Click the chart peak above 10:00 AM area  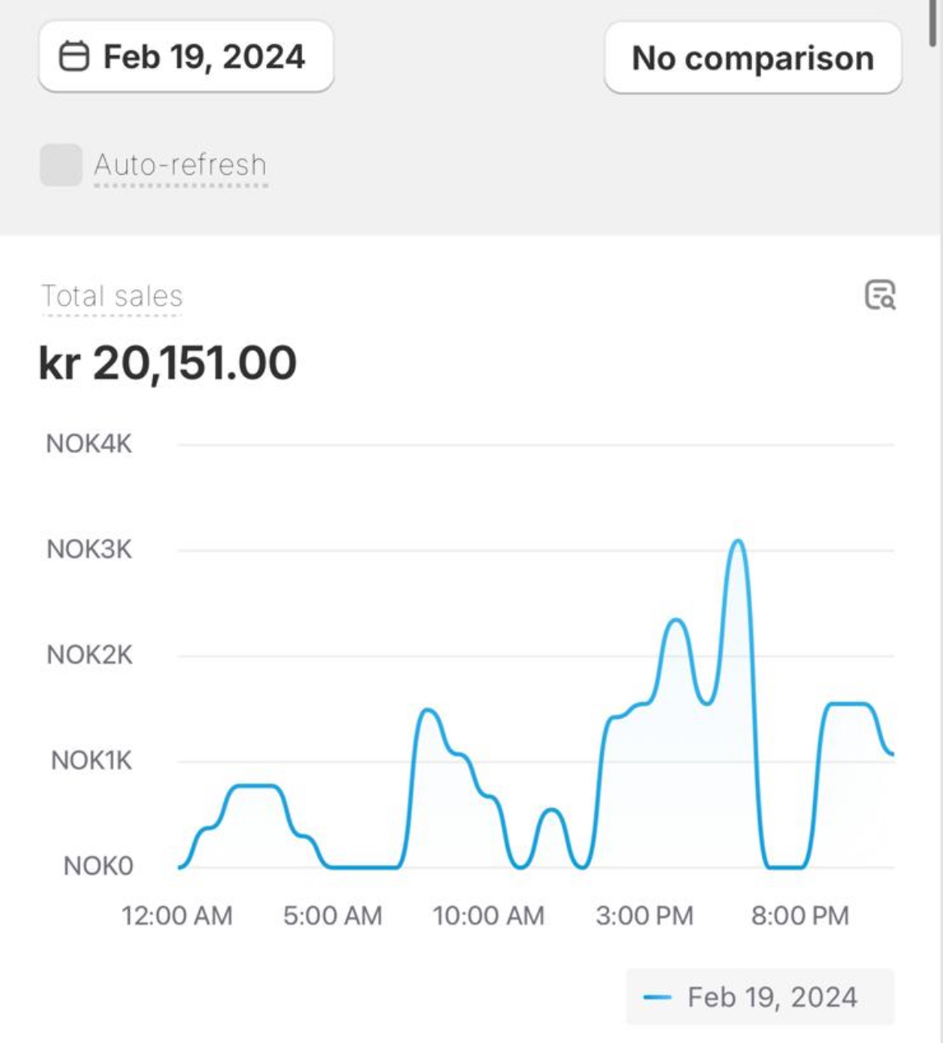tap(427, 710)
